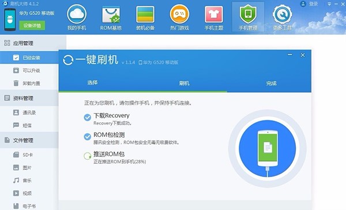Viewport: 346px width, 210px height.
Task: Open ROM基地 shopping bag icon
Action: coord(111,14)
